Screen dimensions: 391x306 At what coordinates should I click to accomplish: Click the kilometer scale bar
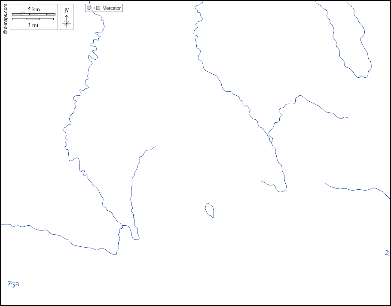[x=34, y=15]
